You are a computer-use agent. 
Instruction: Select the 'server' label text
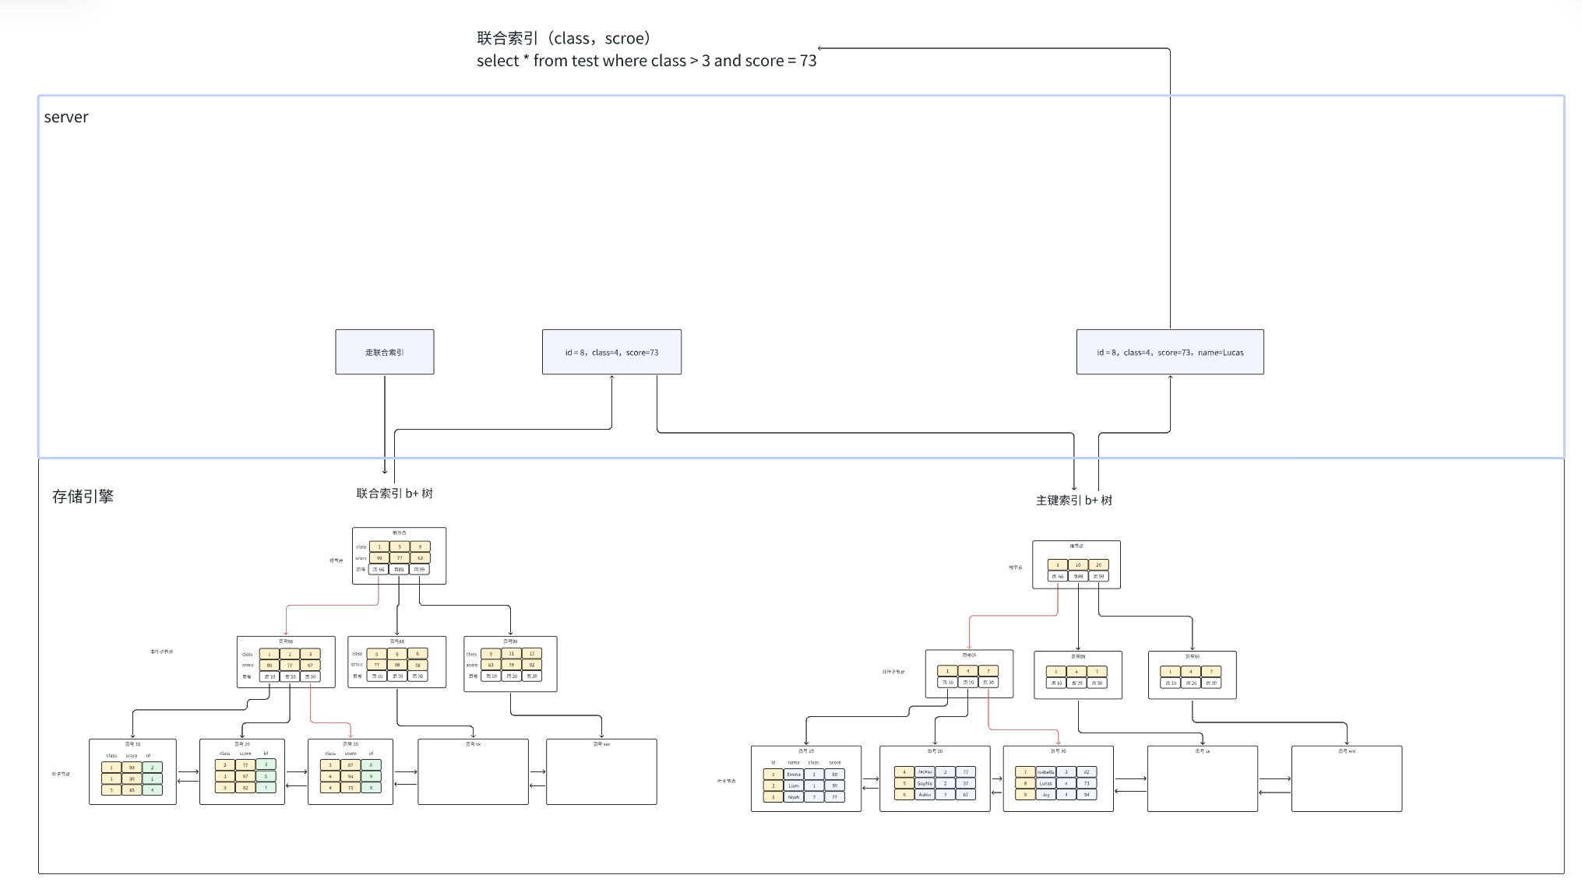click(66, 118)
